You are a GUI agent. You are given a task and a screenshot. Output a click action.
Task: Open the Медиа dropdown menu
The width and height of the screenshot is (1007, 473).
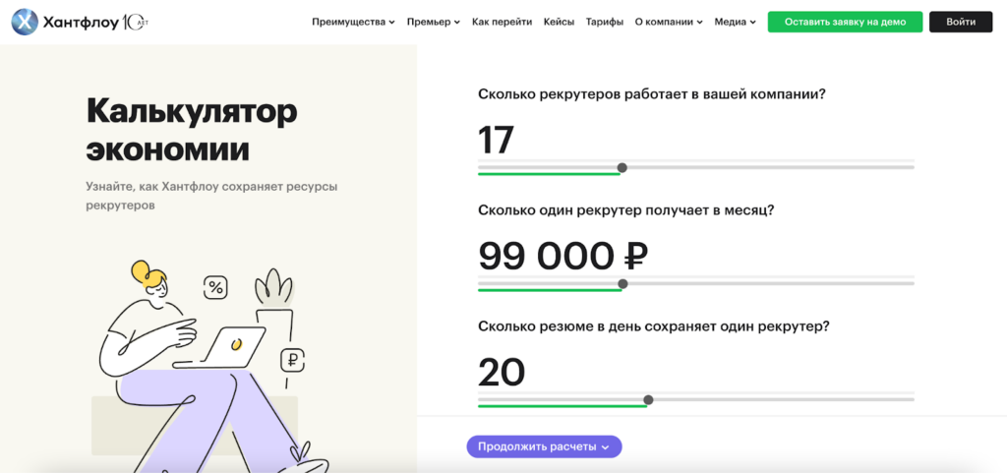point(736,22)
